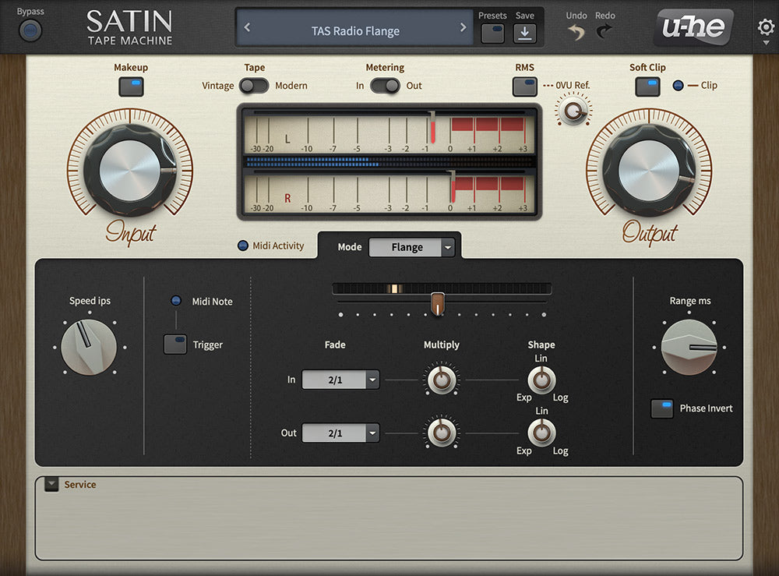Click the Midi Note LED

pos(175,301)
